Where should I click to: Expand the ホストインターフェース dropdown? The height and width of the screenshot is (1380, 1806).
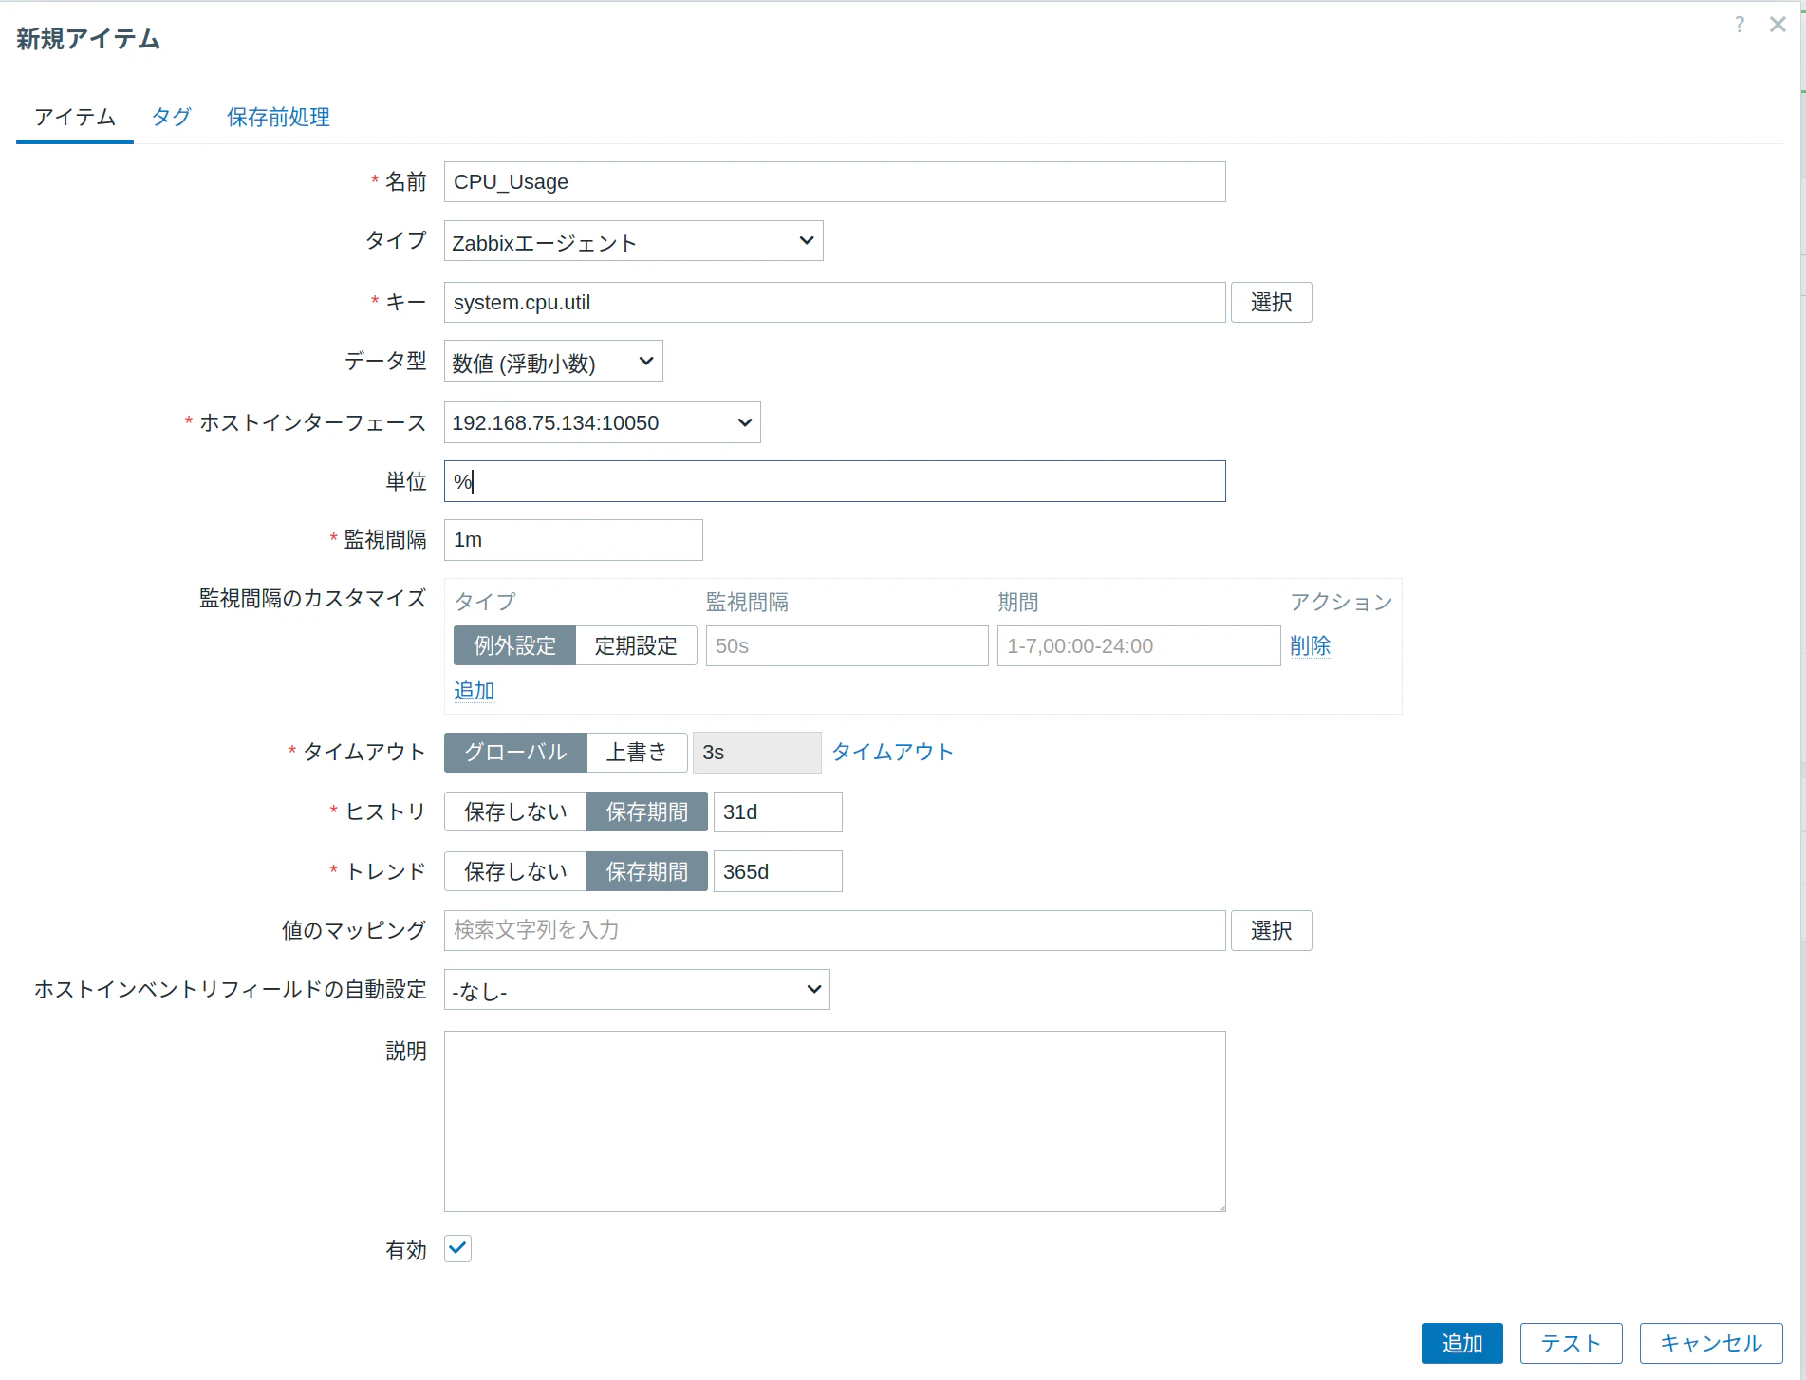tap(602, 422)
